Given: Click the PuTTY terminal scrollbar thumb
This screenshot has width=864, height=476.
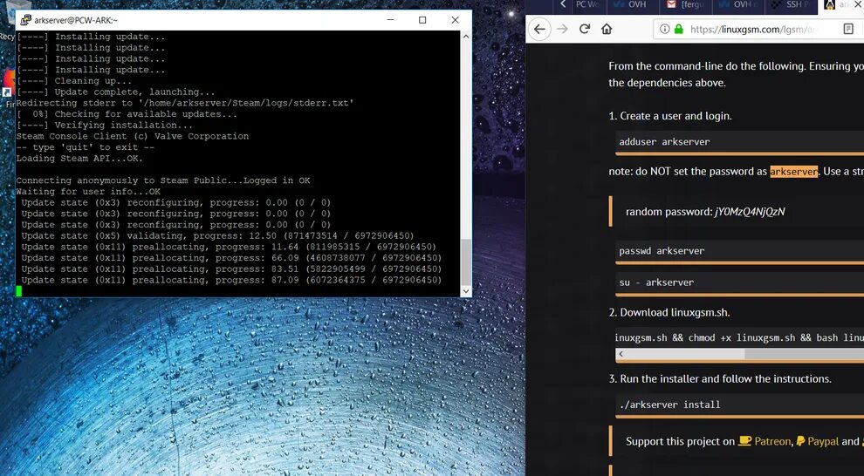Looking at the screenshot, I should (x=466, y=262).
